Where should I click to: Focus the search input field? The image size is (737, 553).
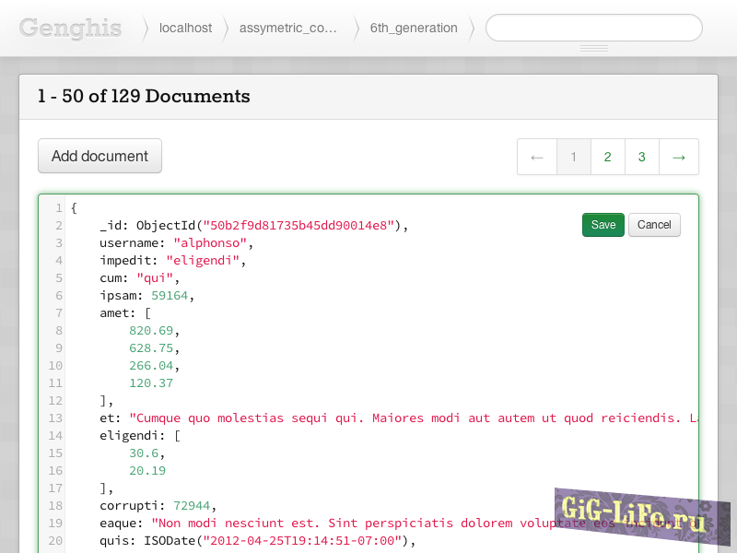pyautogui.click(x=594, y=28)
